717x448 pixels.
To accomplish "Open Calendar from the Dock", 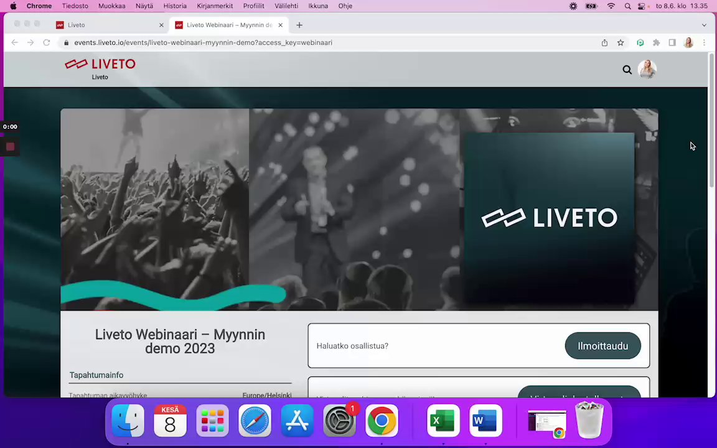I will point(170,421).
